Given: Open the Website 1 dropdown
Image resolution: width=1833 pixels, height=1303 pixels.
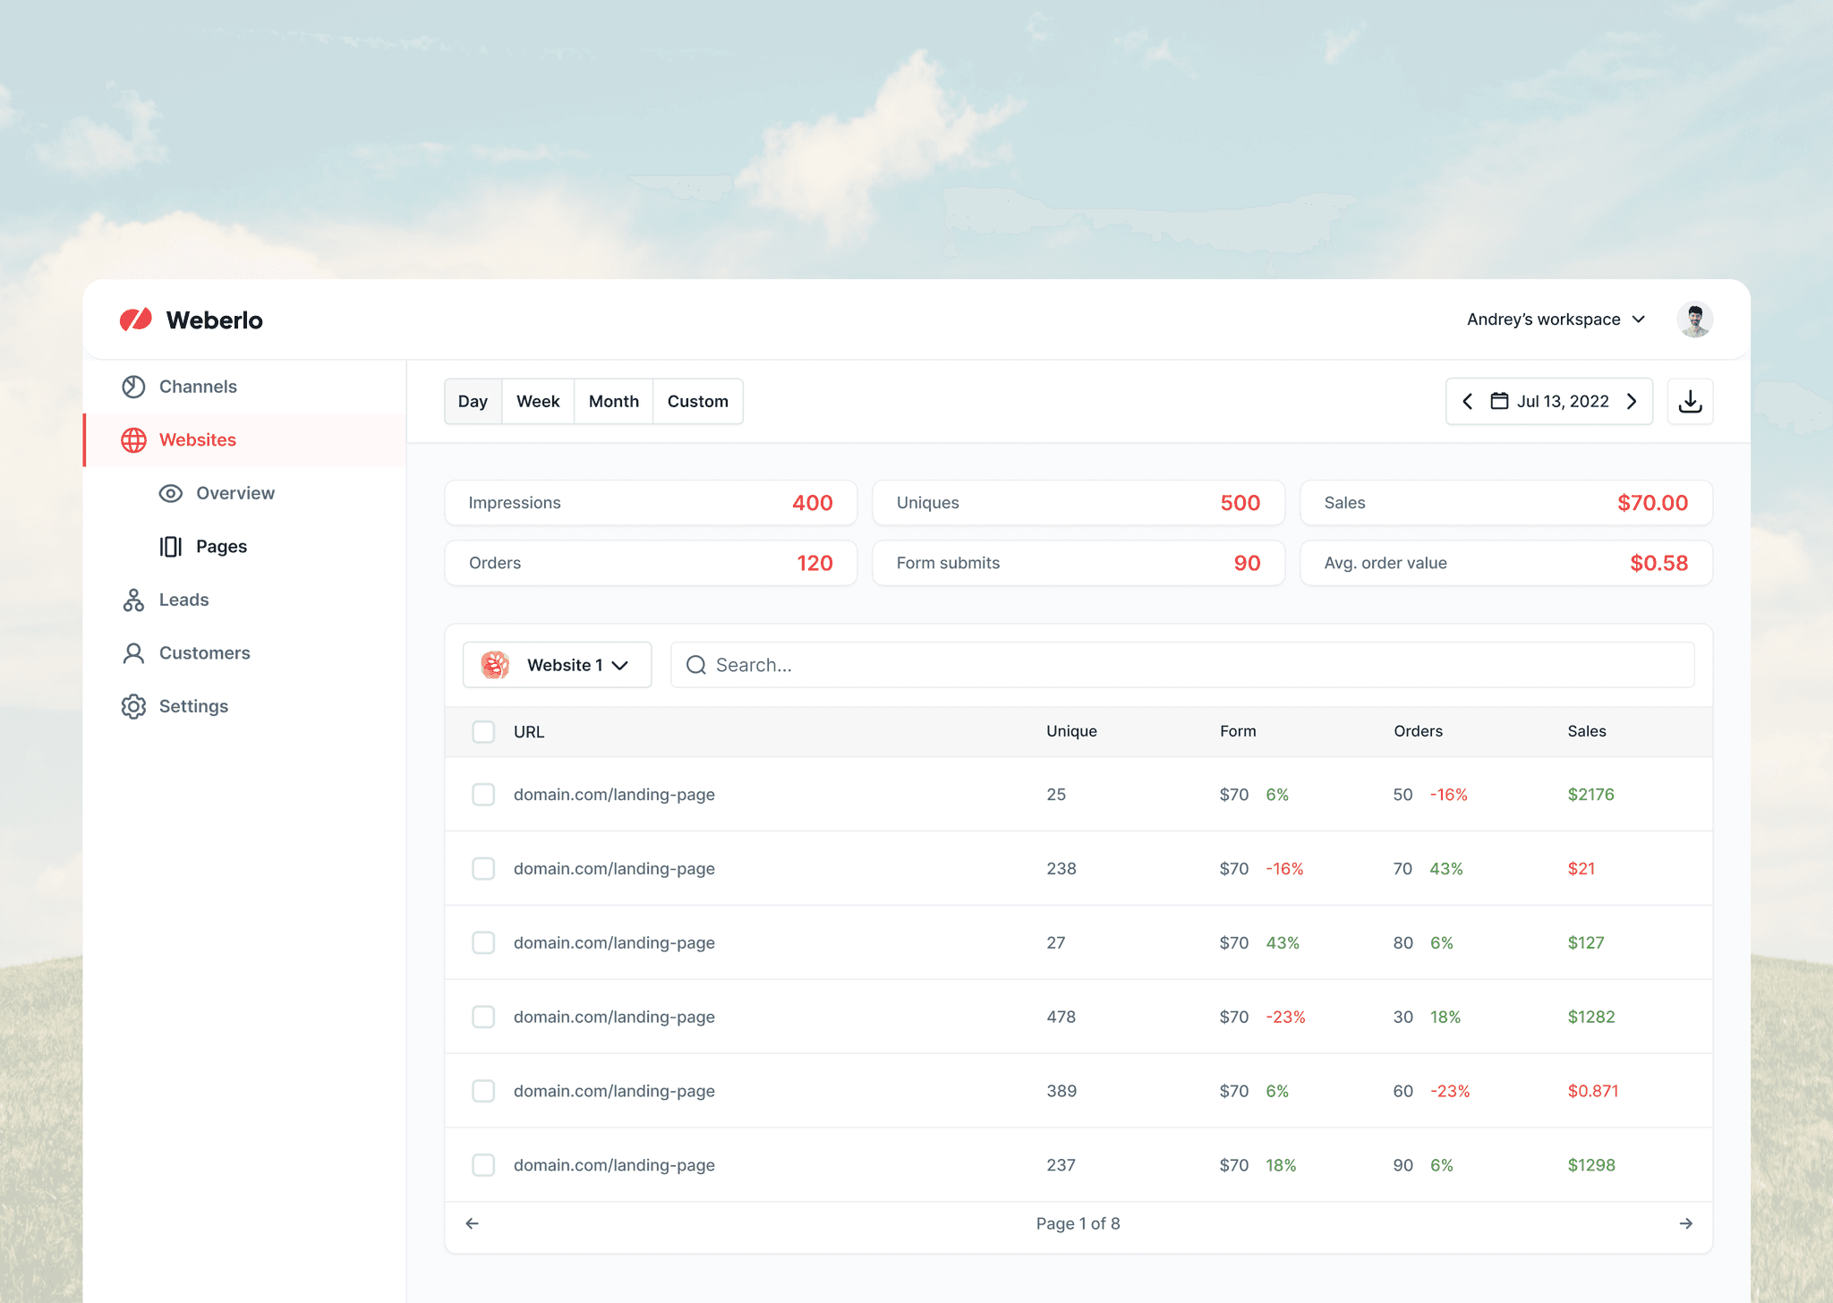Looking at the screenshot, I should (557, 665).
